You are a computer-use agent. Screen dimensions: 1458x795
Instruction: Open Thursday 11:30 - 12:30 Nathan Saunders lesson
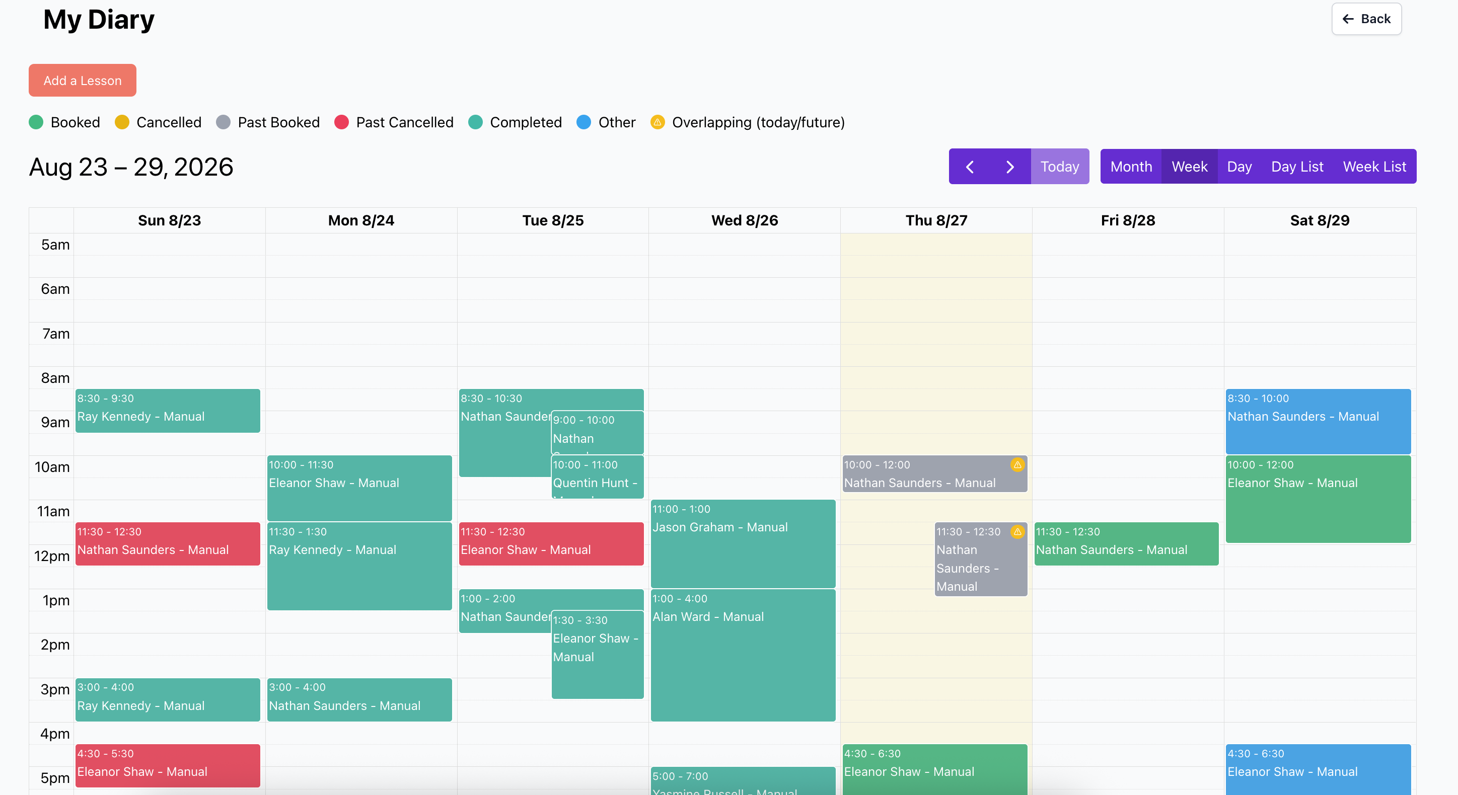(981, 559)
